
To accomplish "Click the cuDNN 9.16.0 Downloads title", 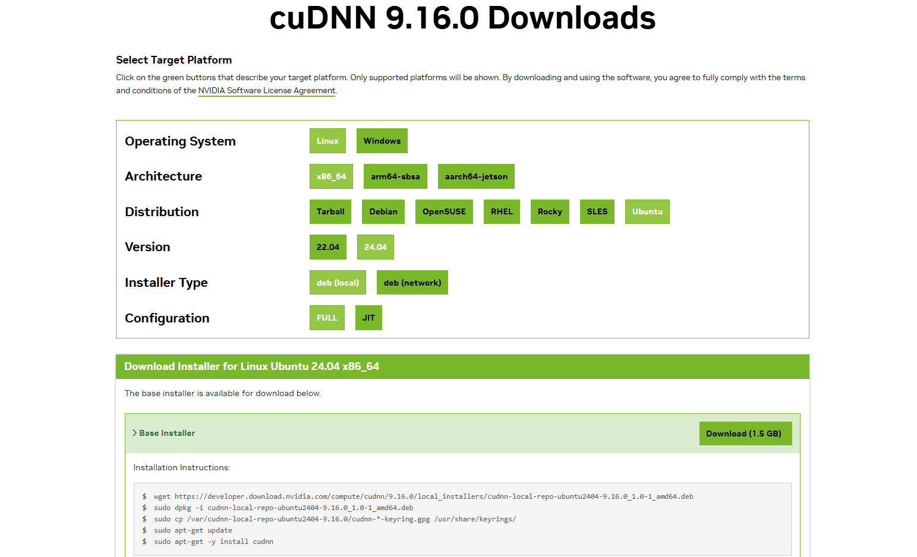I will coord(462,18).
